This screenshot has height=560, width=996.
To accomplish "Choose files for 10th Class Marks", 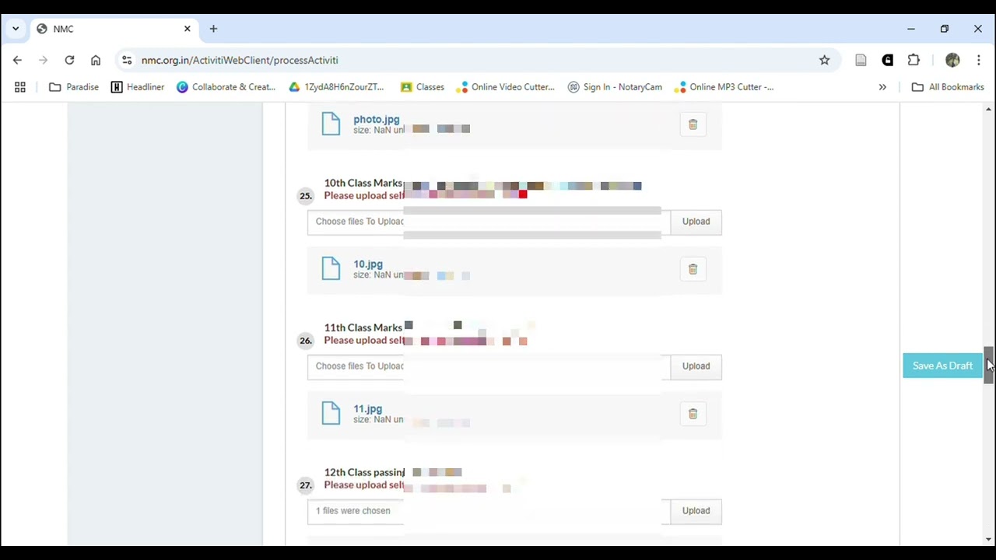I will click(x=489, y=222).
